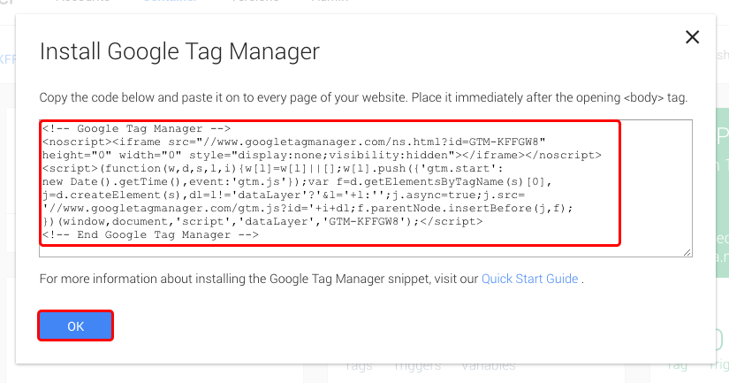
Task: Open the dimmed Admin tab
Action: coord(330,2)
